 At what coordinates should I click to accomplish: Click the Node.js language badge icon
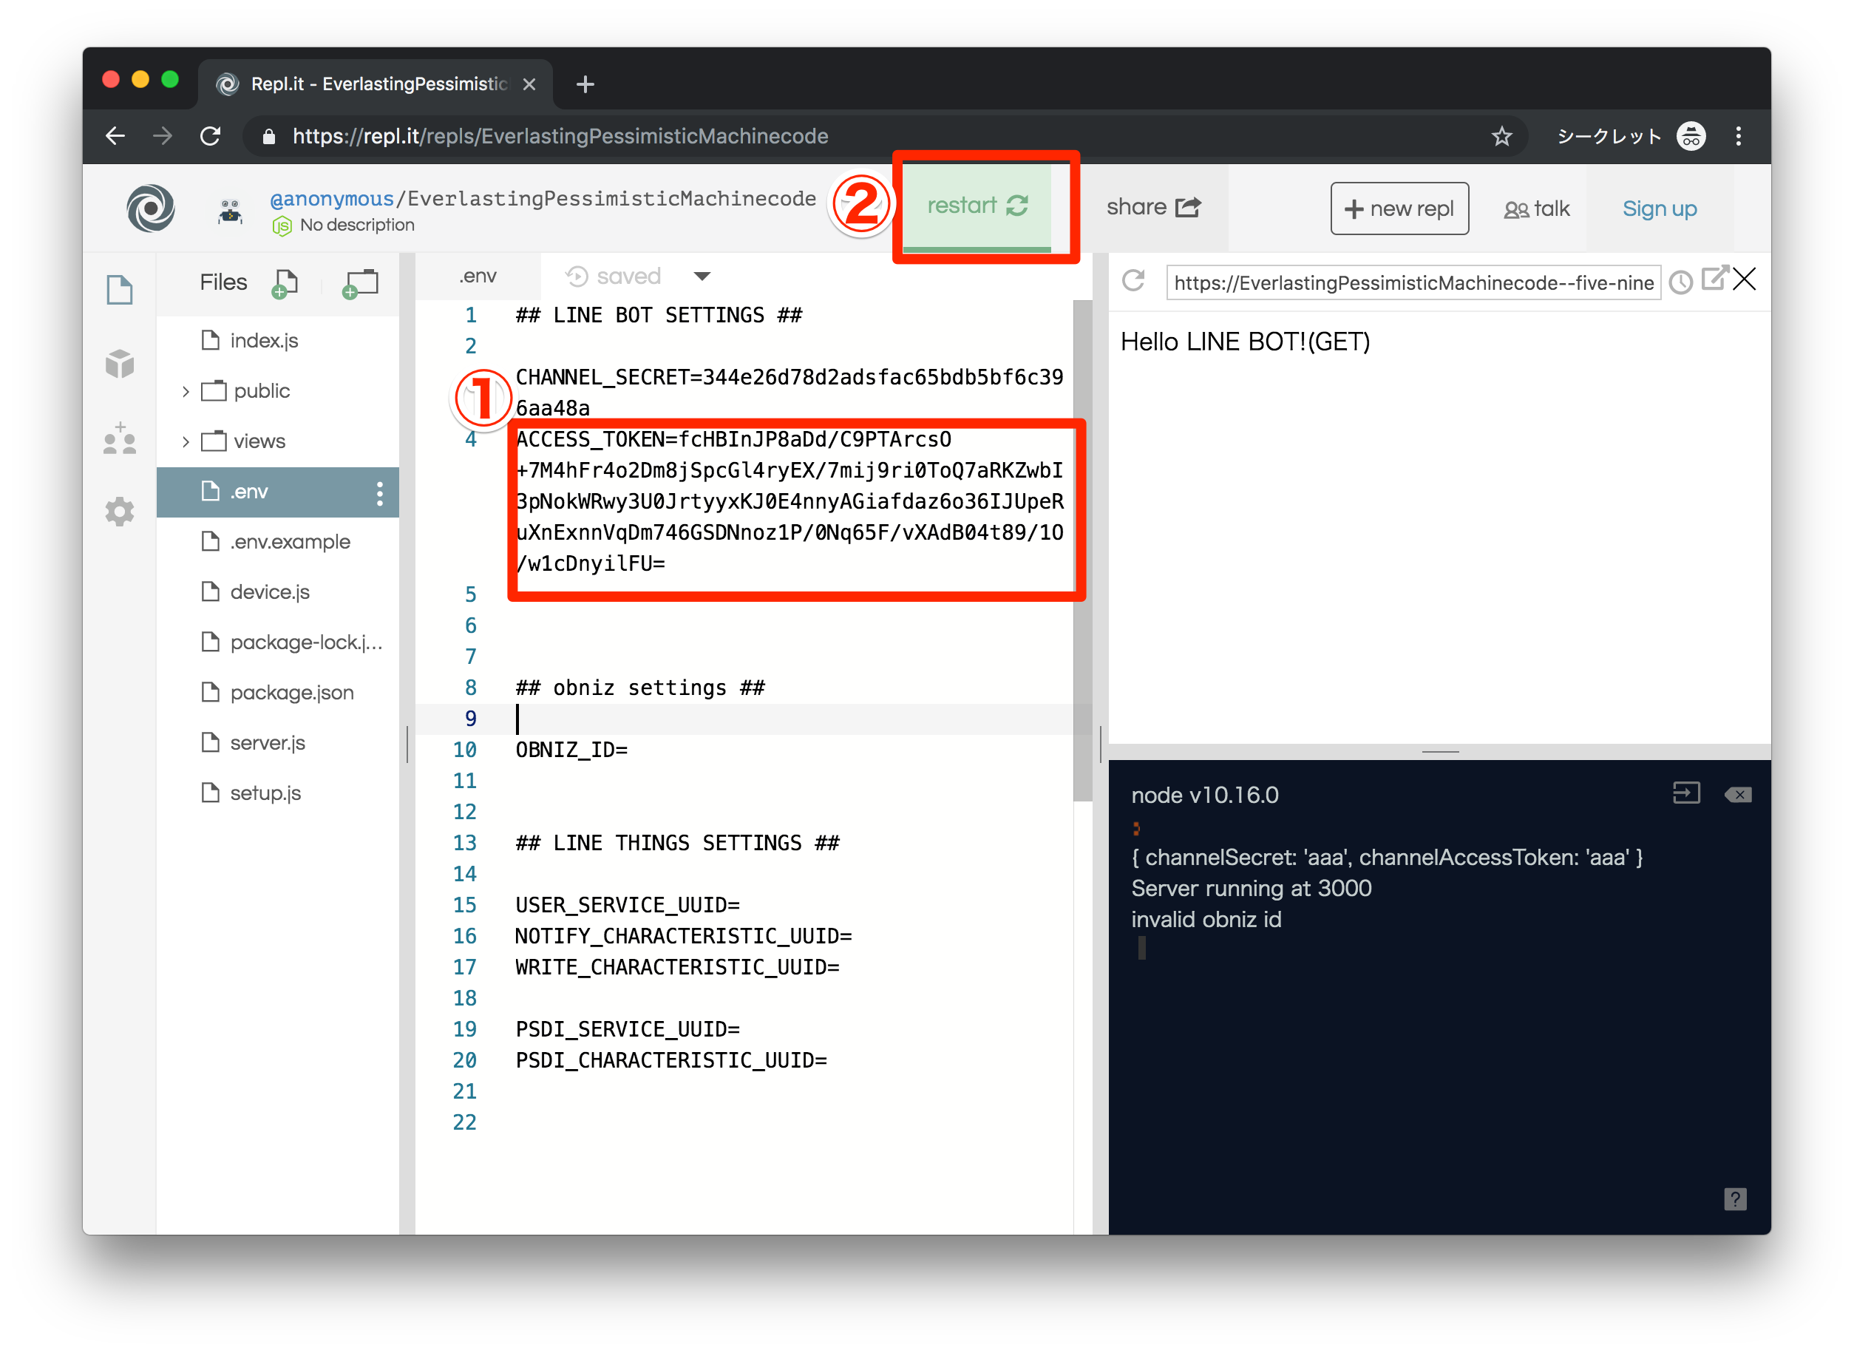(282, 226)
